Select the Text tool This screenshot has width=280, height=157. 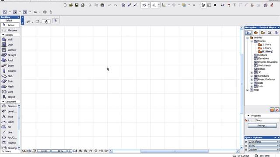click(9, 116)
